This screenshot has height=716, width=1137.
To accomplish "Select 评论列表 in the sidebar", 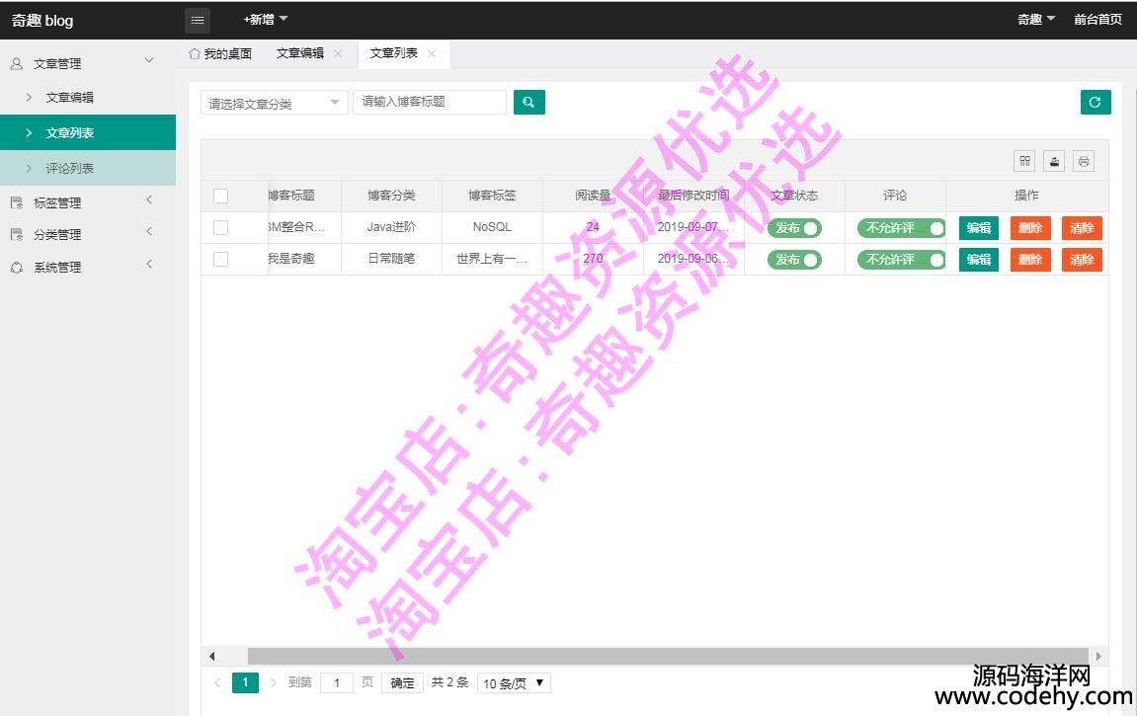I will (70, 168).
